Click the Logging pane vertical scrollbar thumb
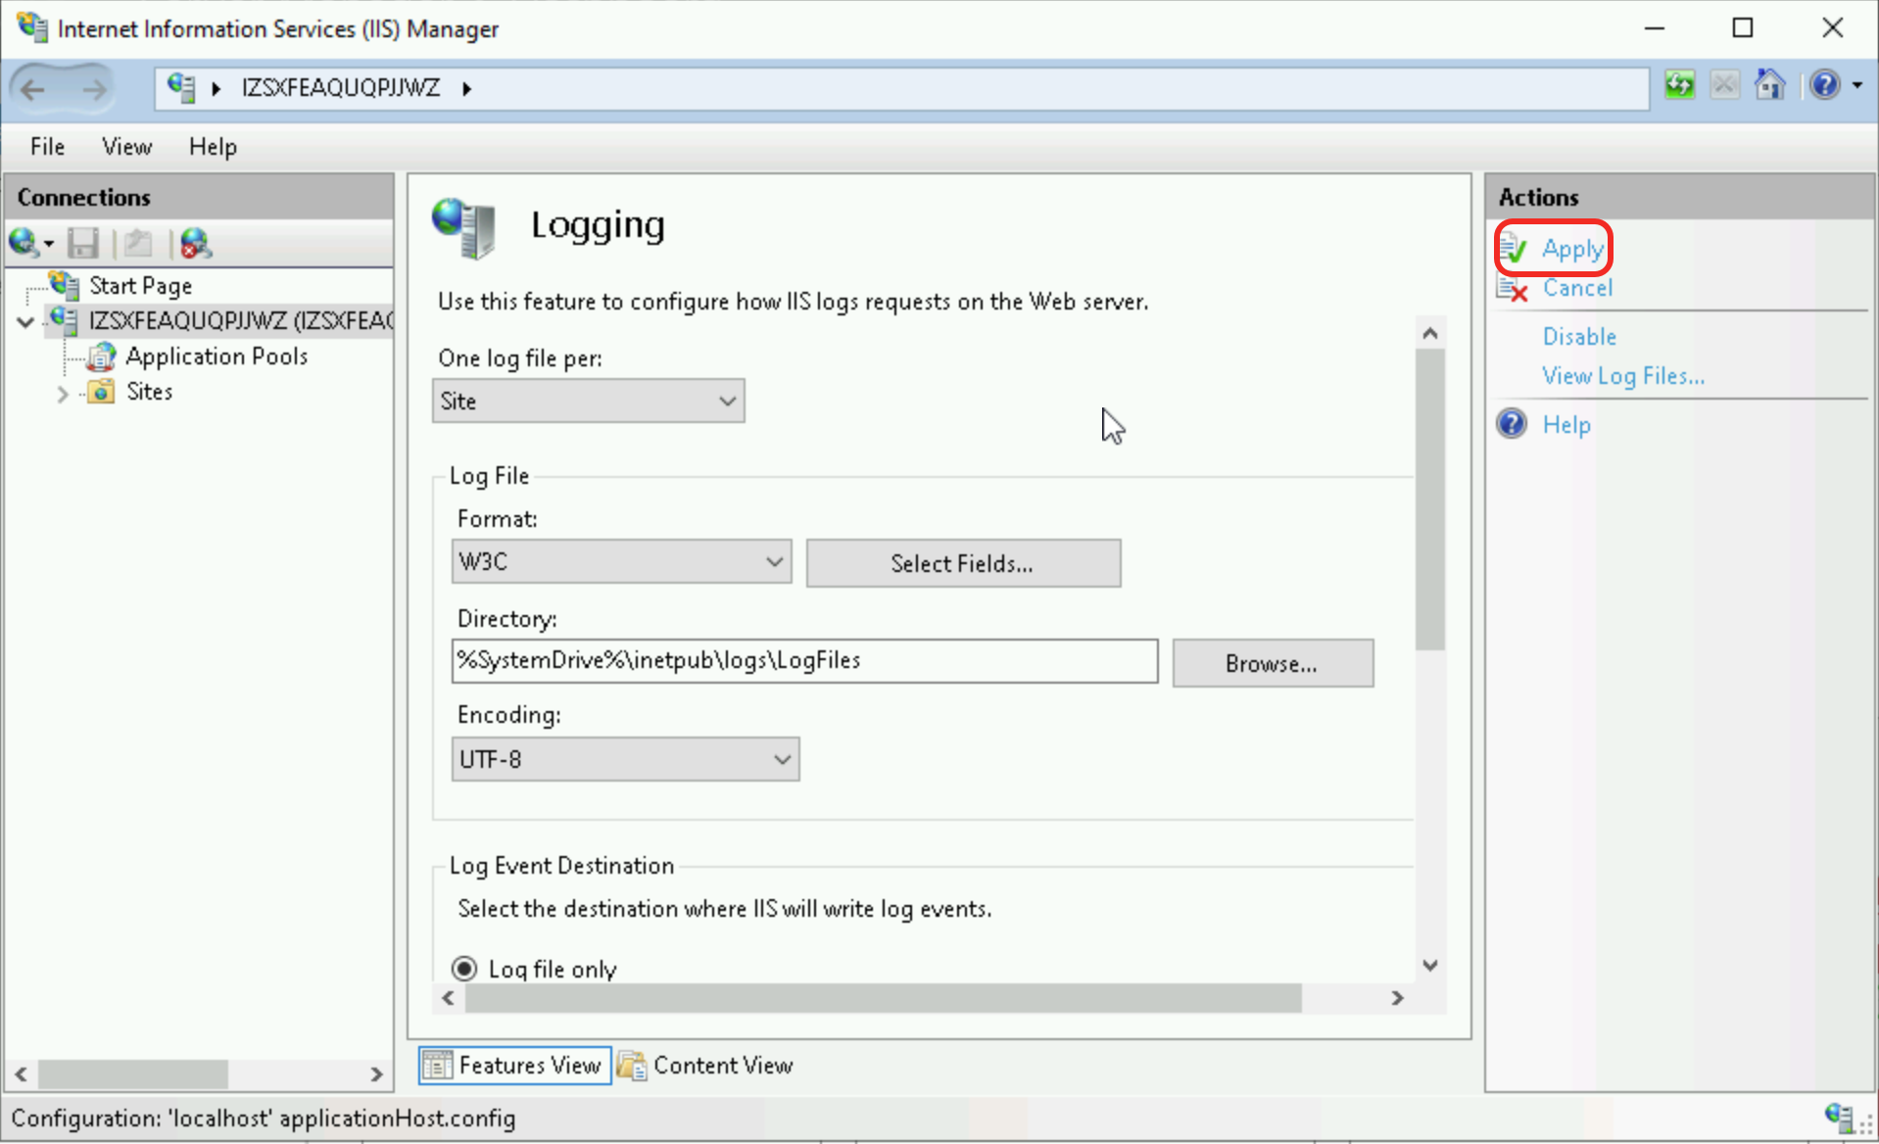Screen dimensions: 1879x1144 [1430, 500]
